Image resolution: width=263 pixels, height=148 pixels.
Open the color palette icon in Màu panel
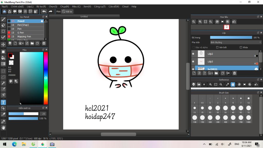(x=11, y=81)
